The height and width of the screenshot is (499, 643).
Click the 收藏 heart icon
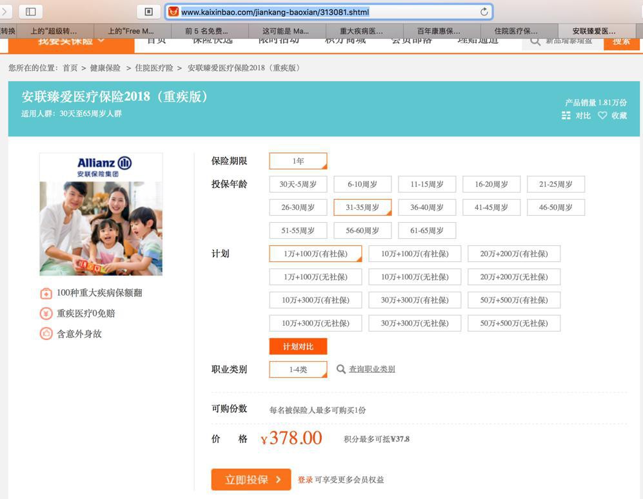pos(602,115)
